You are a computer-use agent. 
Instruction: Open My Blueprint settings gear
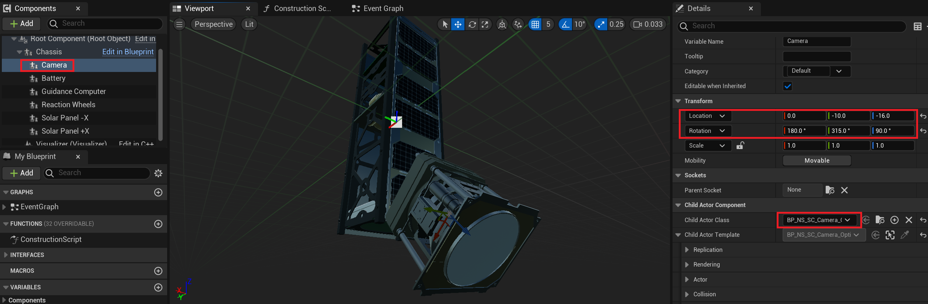point(158,173)
